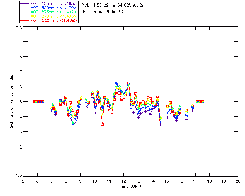
Task: Click y-axis label 1.5
Action: pos(19,102)
